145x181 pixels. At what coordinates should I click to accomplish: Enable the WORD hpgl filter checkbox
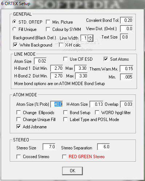[97, 112]
